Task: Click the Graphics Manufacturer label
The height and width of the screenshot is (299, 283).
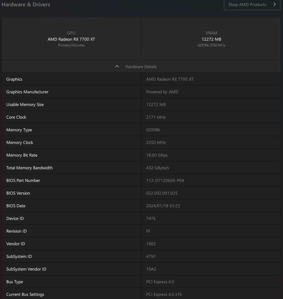Action: [27, 92]
